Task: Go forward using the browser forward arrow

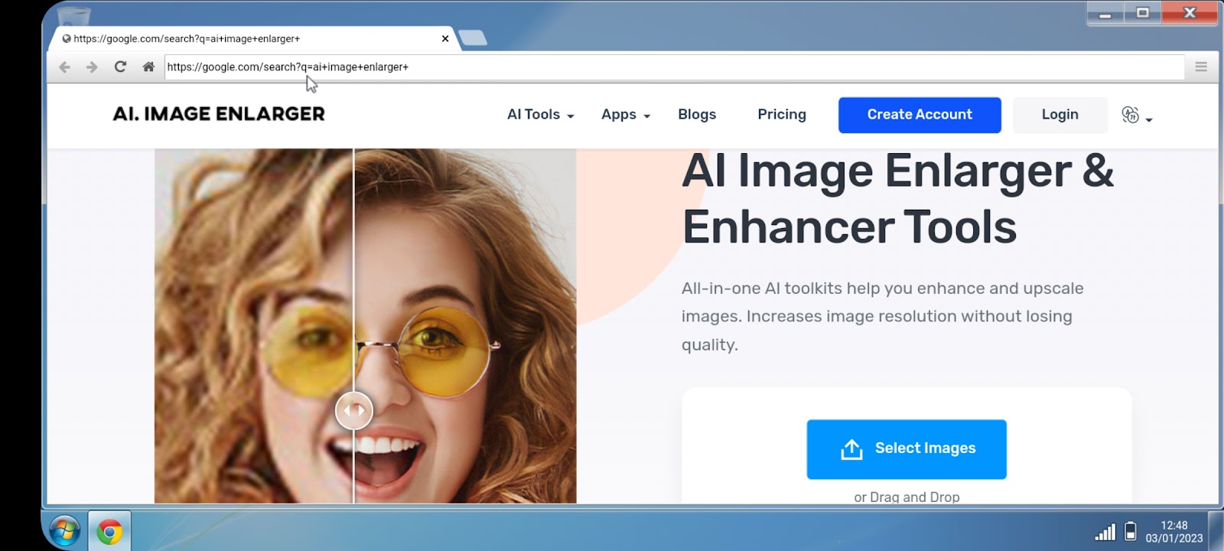Action: pyautogui.click(x=92, y=67)
